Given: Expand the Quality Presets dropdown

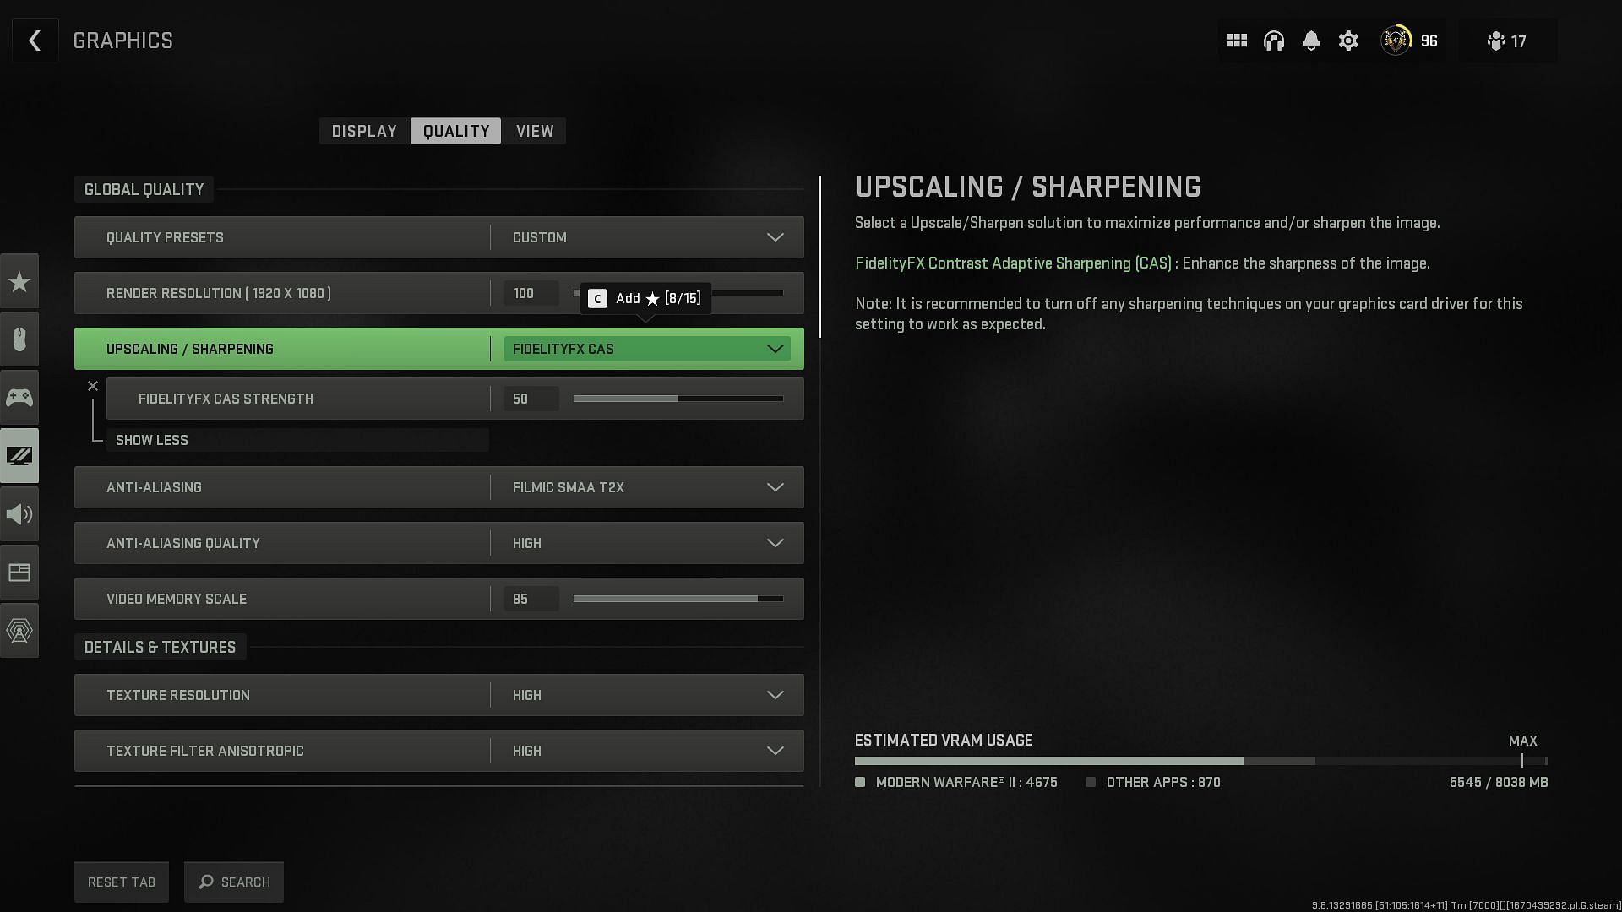Looking at the screenshot, I should coord(647,237).
